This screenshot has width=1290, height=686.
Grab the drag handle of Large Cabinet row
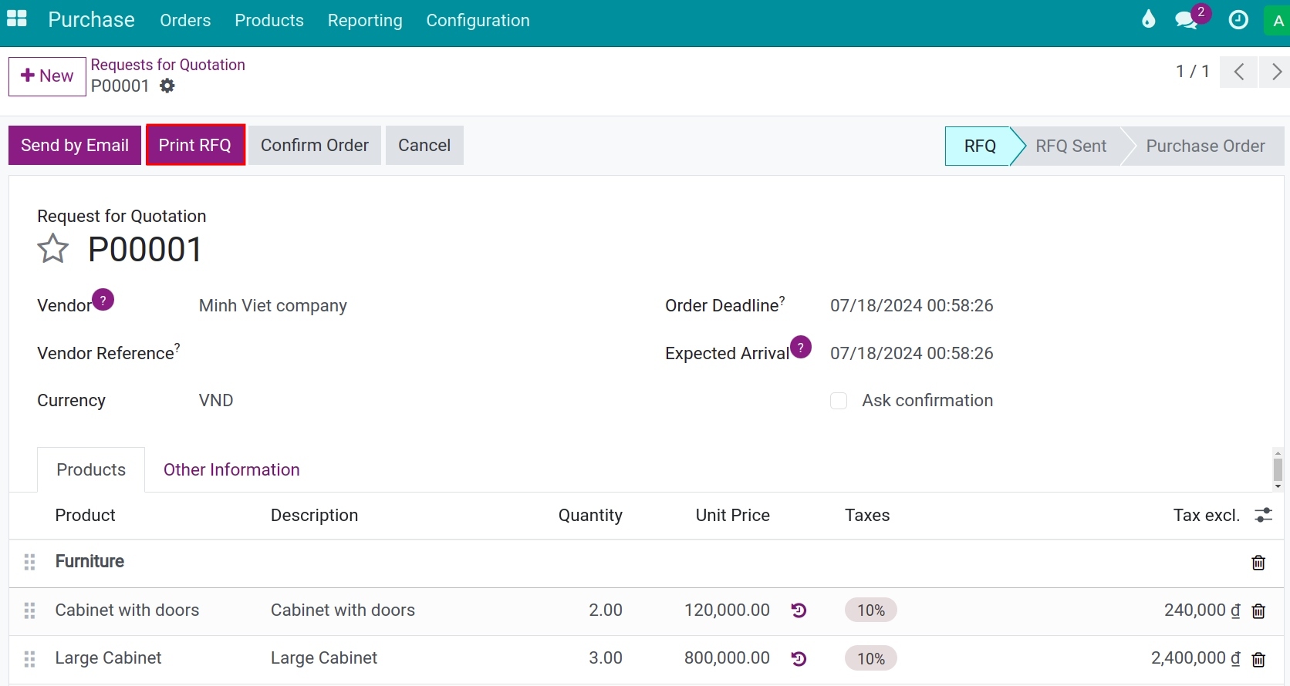point(29,659)
